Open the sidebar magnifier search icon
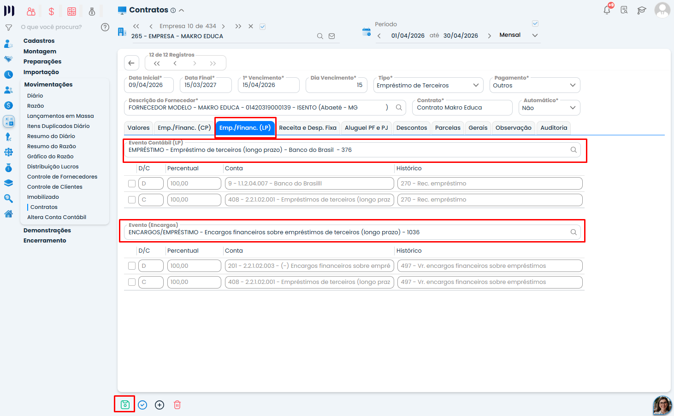Image resolution: width=674 pixels, height=416 pixels. (8, 198)
